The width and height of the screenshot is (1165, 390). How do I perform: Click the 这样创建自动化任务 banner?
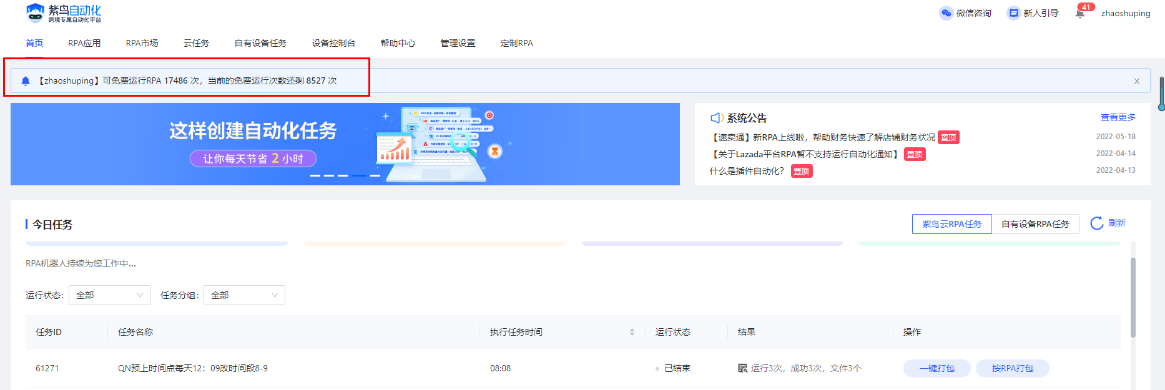345,144
